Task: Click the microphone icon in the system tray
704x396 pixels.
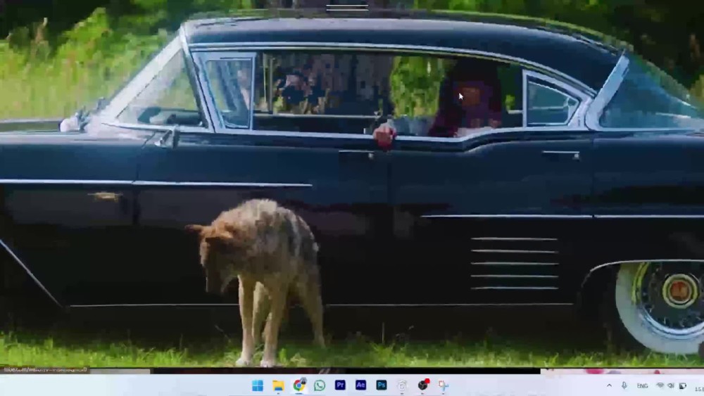Action: tap(624, 385)
